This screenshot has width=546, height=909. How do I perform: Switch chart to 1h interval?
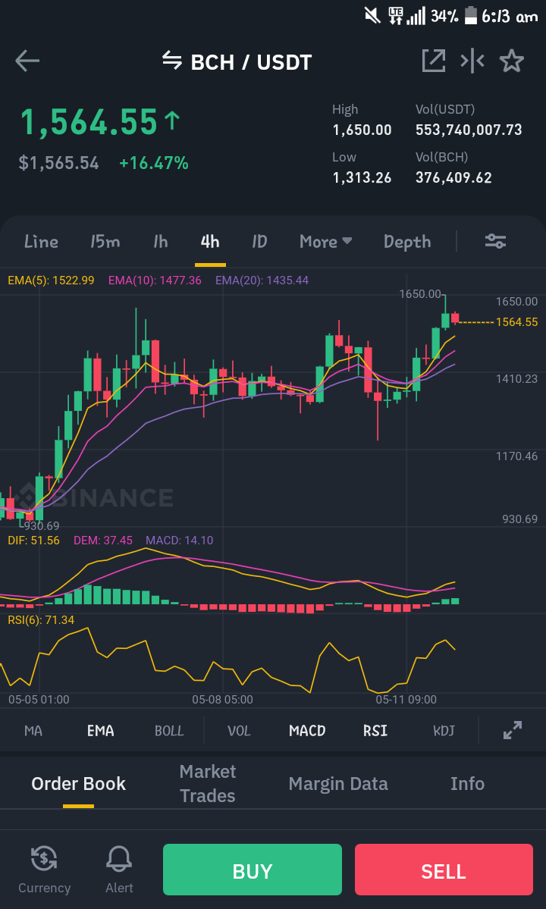pyautogui.click(x=161, y=241)
